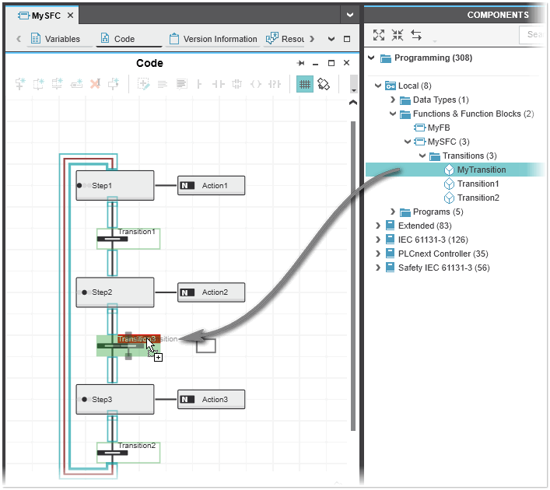
Task: Click the pin icon in Code panel header
Action: [x=300, y=63]
